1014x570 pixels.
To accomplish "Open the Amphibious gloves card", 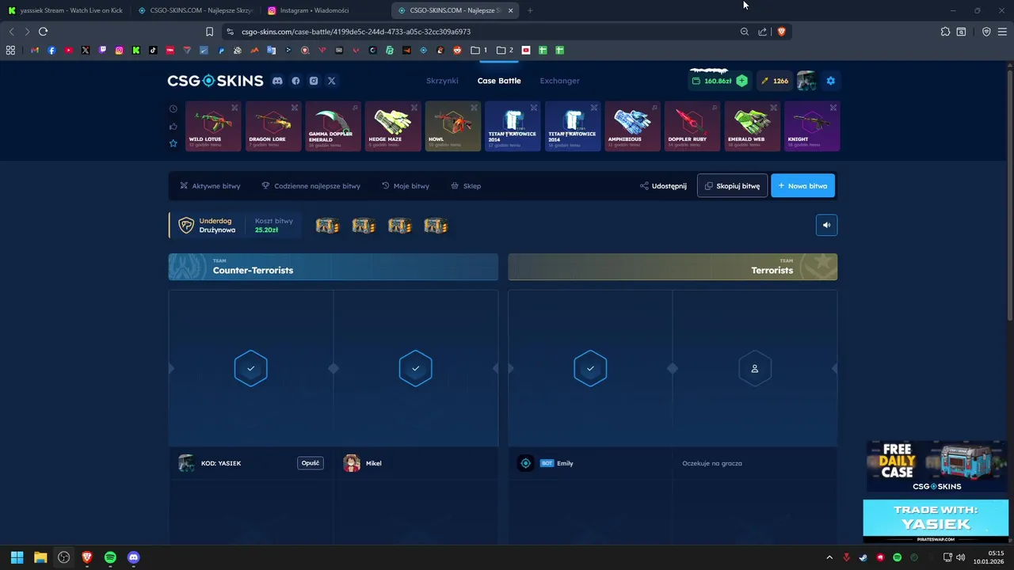I will [632, 126].
